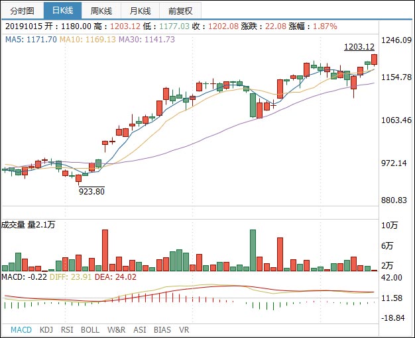Show the RSI indicator
The image size is (415, 338).
point(67,329)
